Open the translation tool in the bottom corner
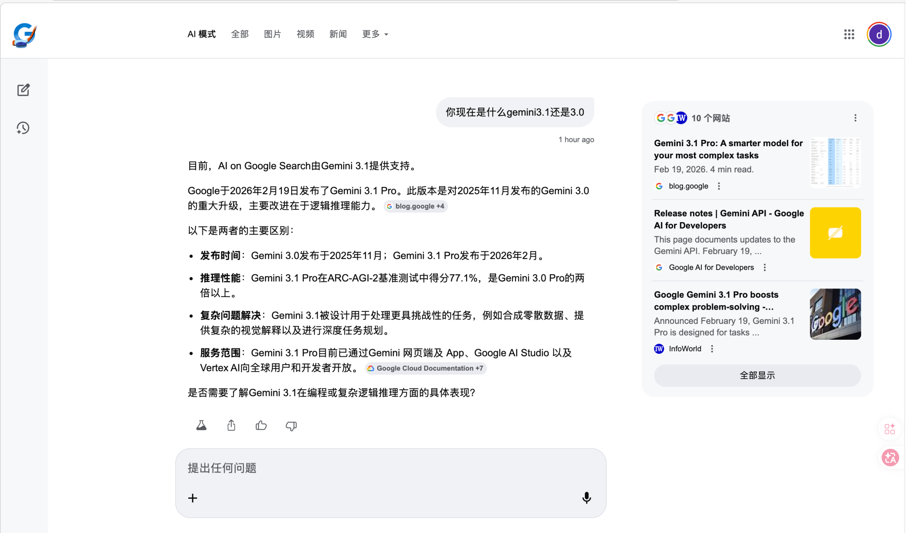 click(x=891, y=457)
